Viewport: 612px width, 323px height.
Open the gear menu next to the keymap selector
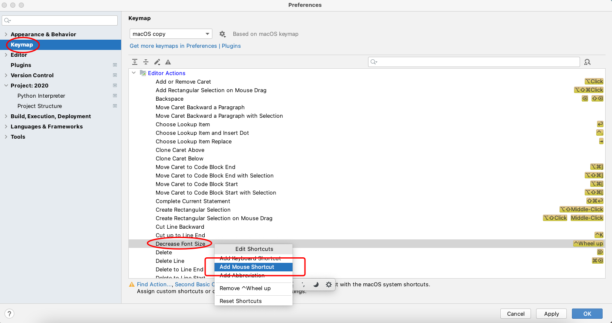tap(222, 34)
